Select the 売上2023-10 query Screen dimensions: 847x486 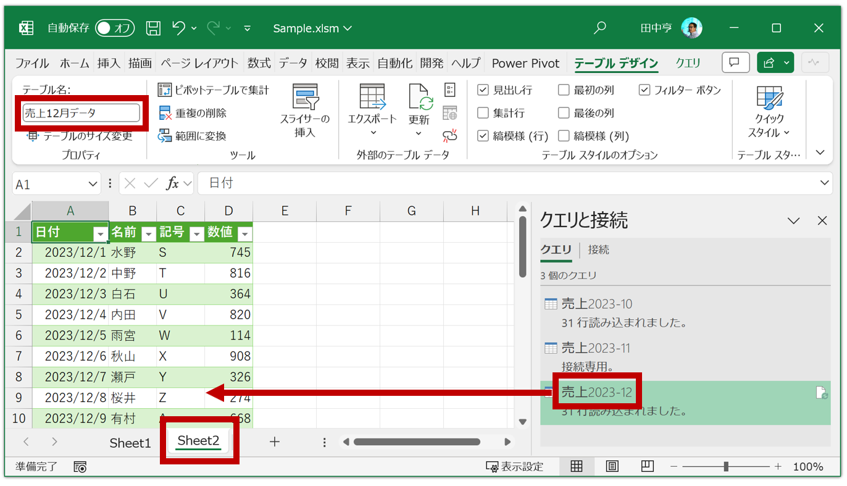tap(685, 313)
